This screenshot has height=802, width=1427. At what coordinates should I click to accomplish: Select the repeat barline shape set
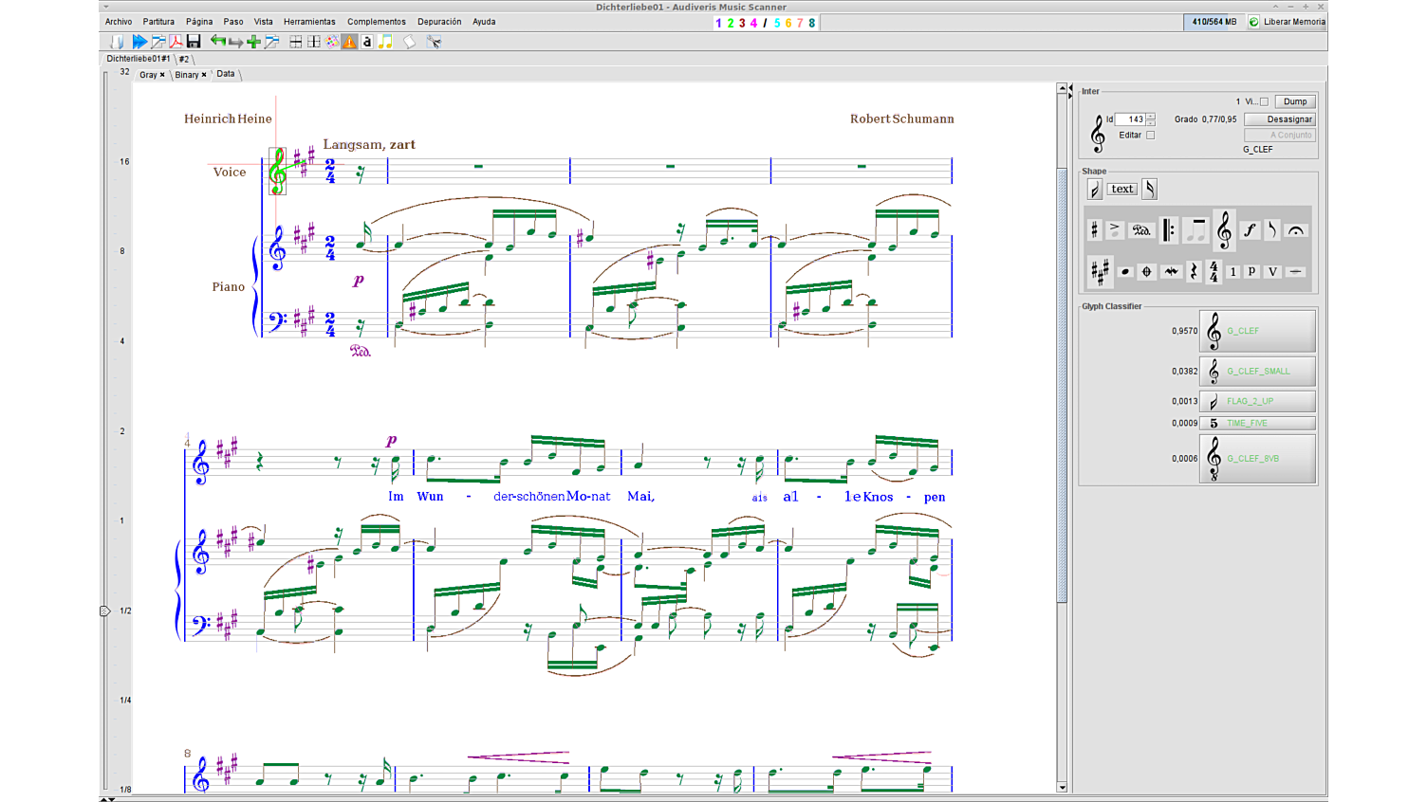click(1169, 230)
